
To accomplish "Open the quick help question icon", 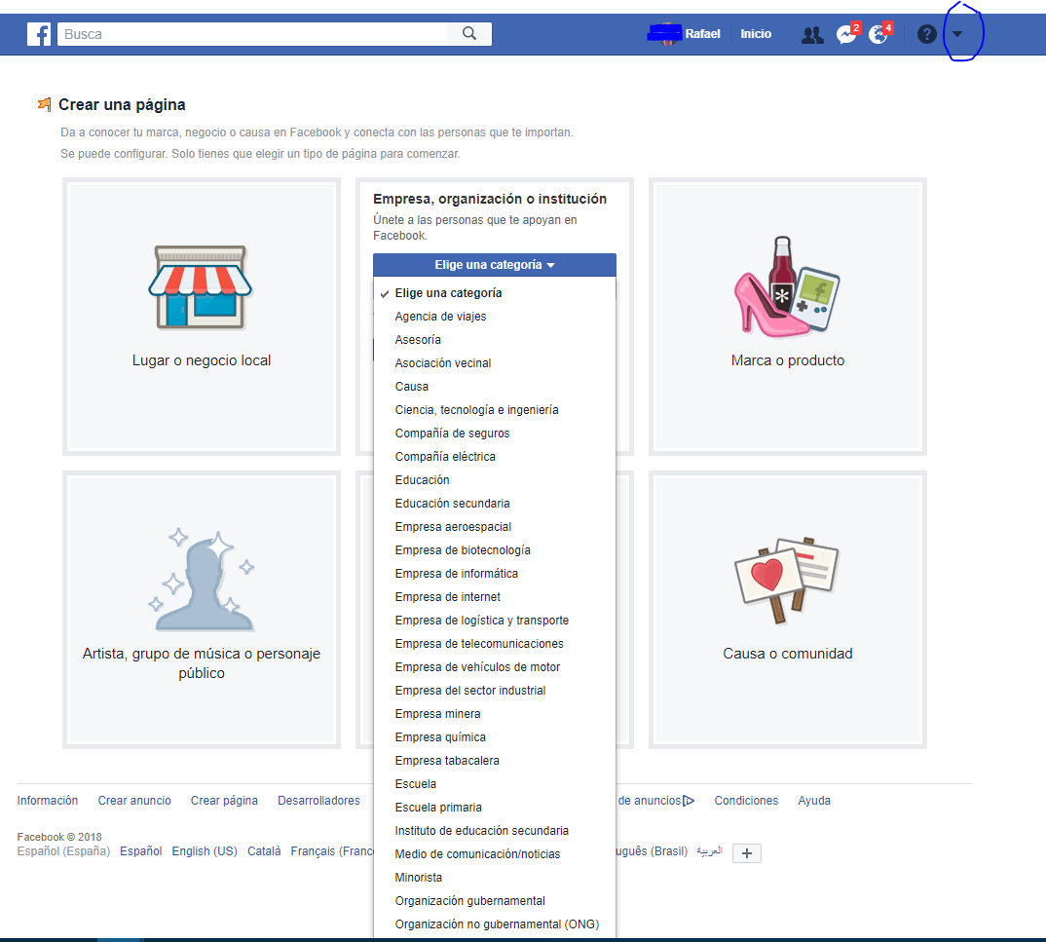I will (x=926, y=34).
